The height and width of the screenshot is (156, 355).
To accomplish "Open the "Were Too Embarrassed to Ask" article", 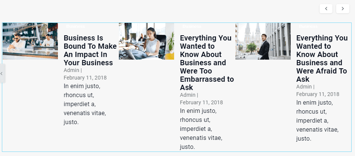I will click(206, 63).
